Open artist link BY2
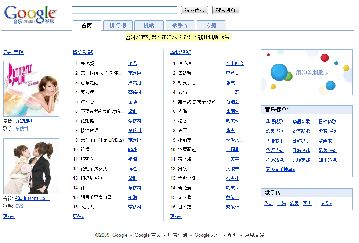 tap(19, 206)
